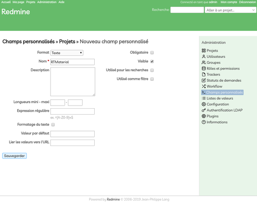Click the Projets icon in Administration sidebar
The width and height of the screenshot is (257, 213).
[203, 51]
